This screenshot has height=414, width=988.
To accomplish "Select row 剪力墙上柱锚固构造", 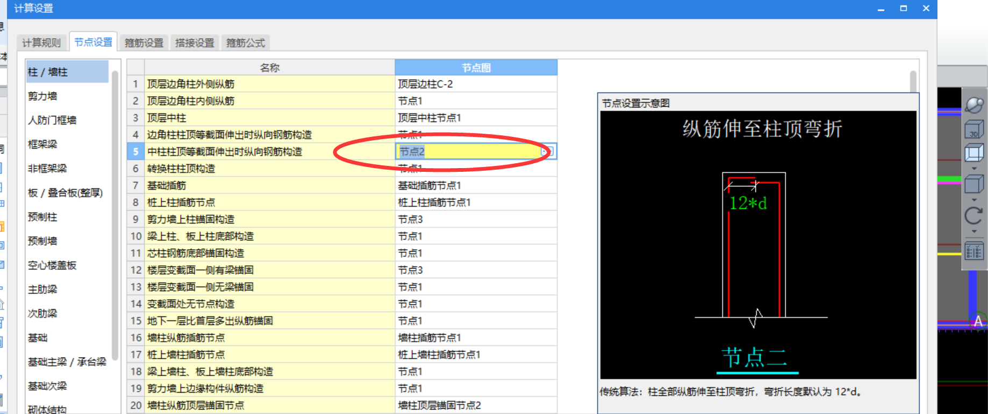I will tap(270, 219).
